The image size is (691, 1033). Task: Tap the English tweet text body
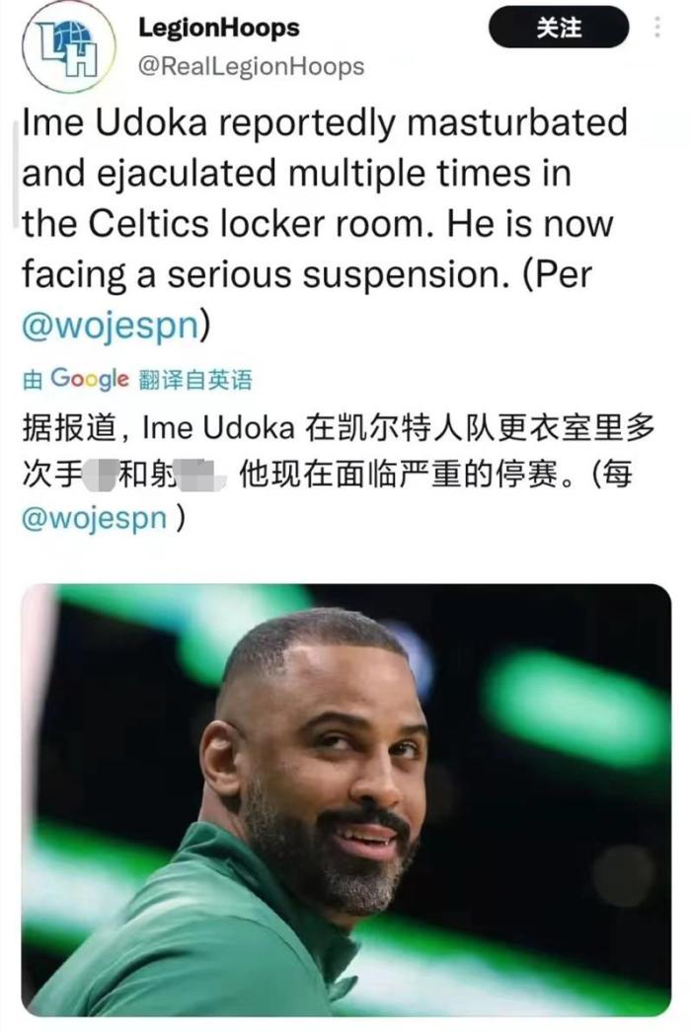click(325, 224)
